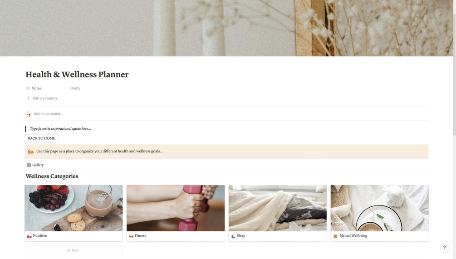Open the Fitness dumbbell photo card
The image size is (456, 259).
[176, 208]
